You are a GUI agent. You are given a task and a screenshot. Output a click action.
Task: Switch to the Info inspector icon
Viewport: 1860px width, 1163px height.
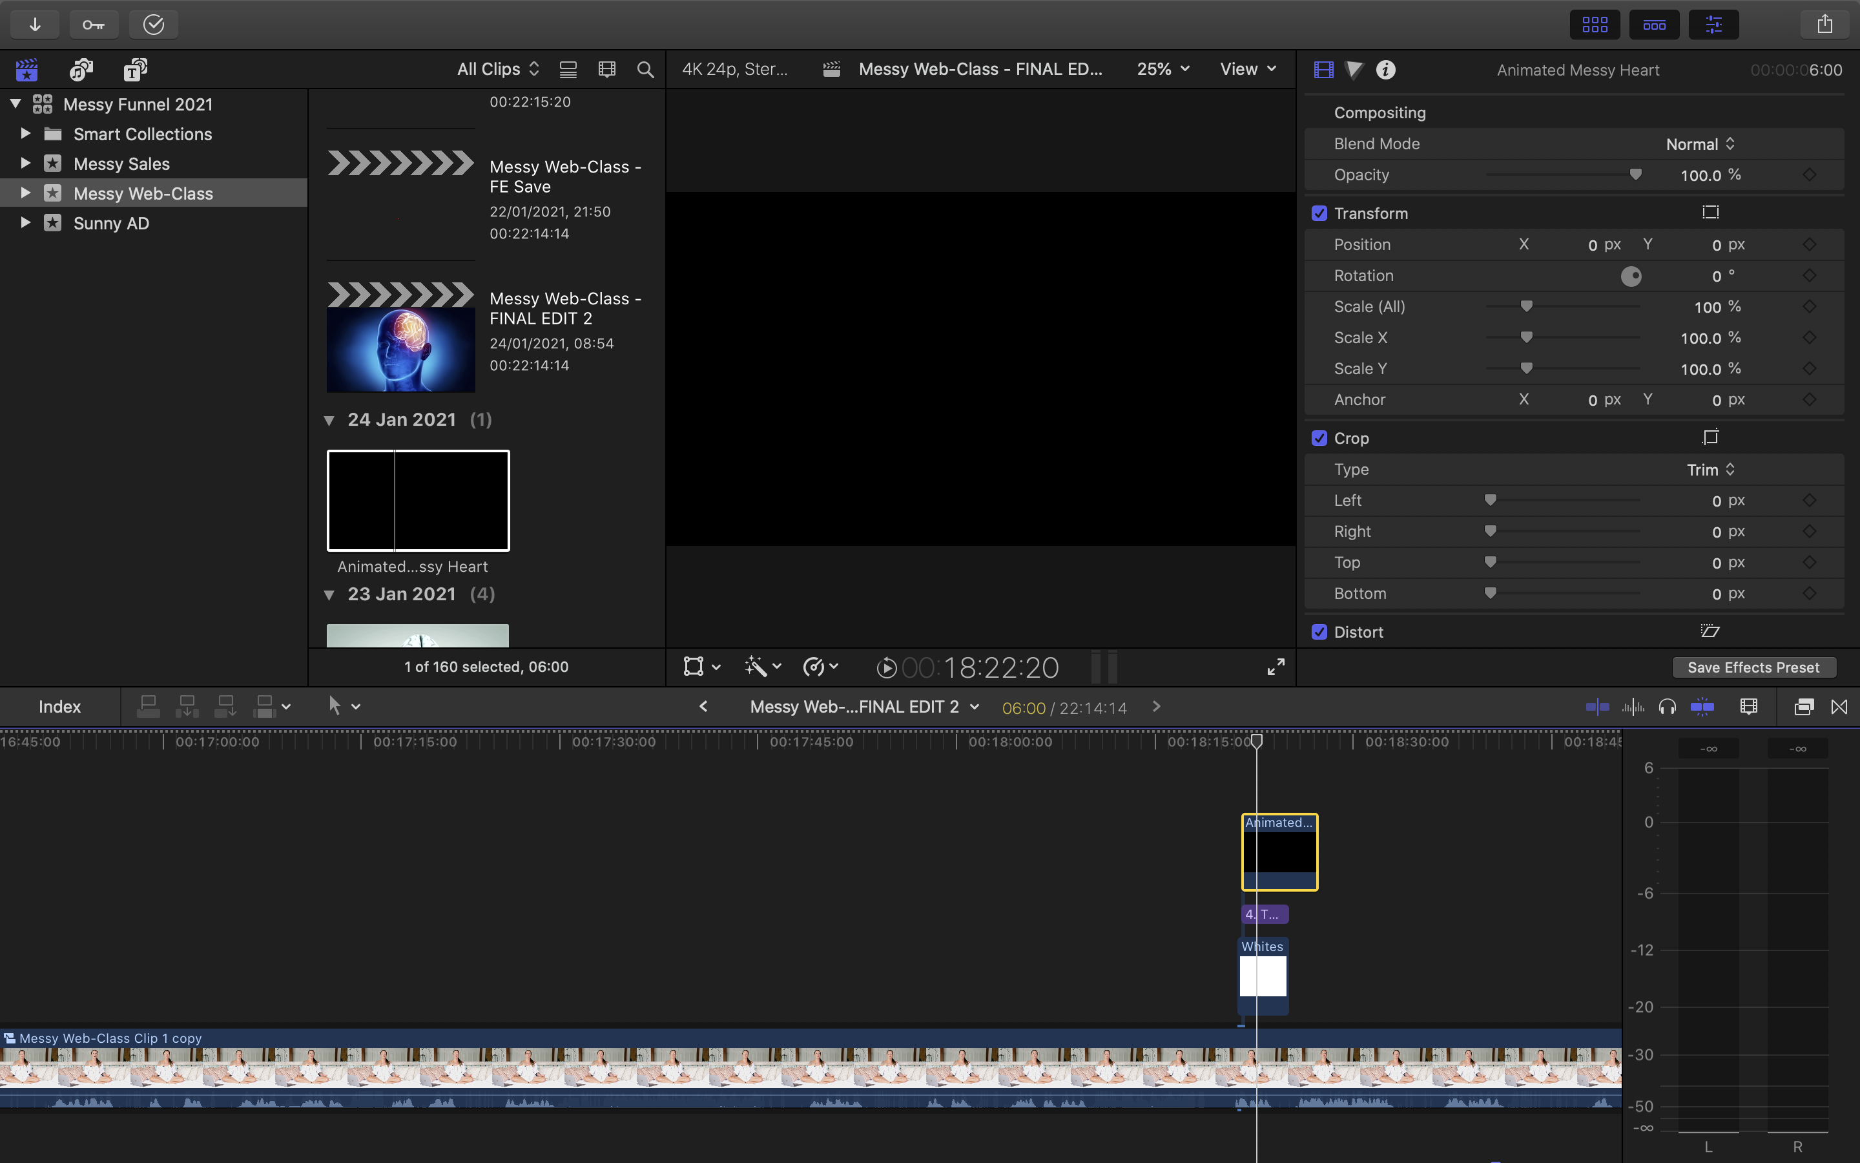click(1386, 70)
